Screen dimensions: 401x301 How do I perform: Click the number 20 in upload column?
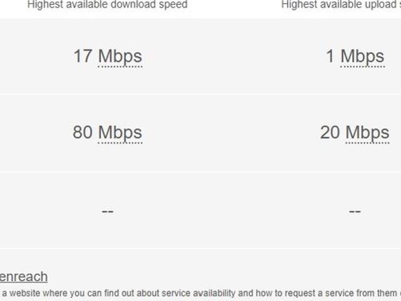(330, 133)
